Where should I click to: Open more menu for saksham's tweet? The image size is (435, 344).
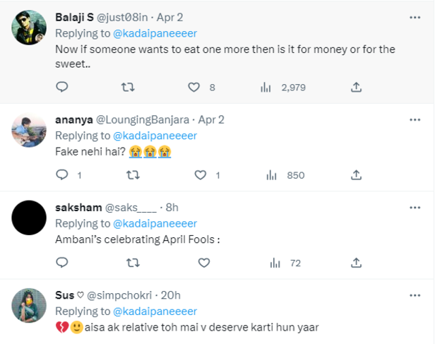click(415, 208)
